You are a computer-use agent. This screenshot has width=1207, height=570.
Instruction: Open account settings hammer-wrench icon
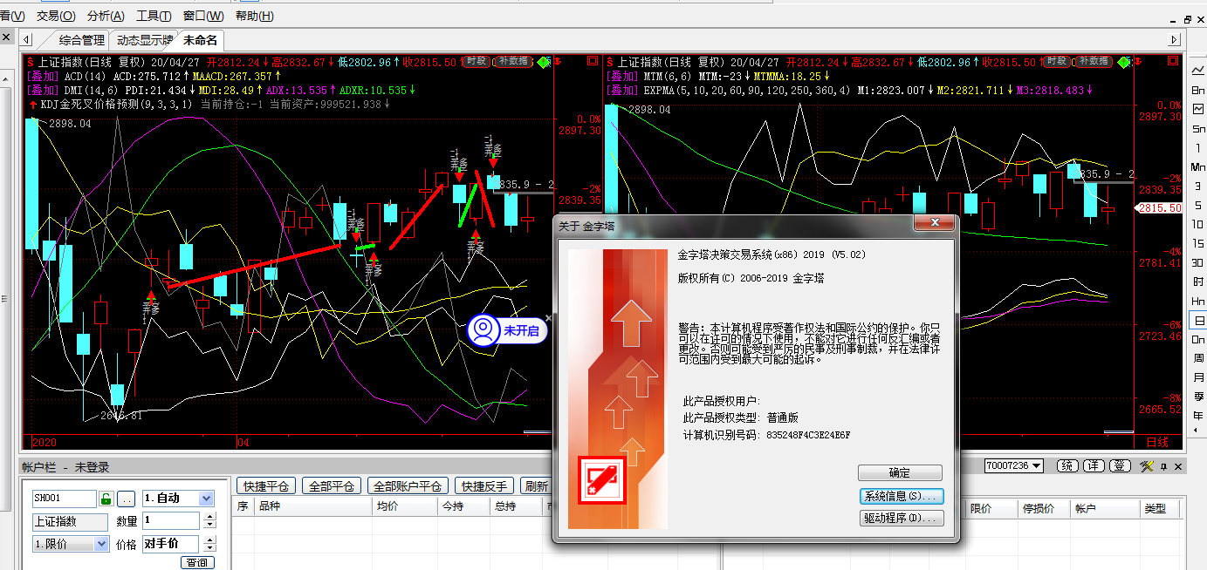click(1147, 466)
